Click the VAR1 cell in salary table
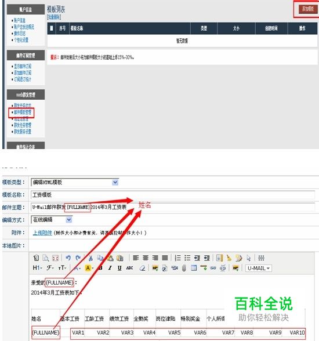 [x=78, y=332]
